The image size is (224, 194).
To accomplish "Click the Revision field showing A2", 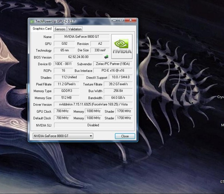I will pyautogui.click(x=100, y=43).
